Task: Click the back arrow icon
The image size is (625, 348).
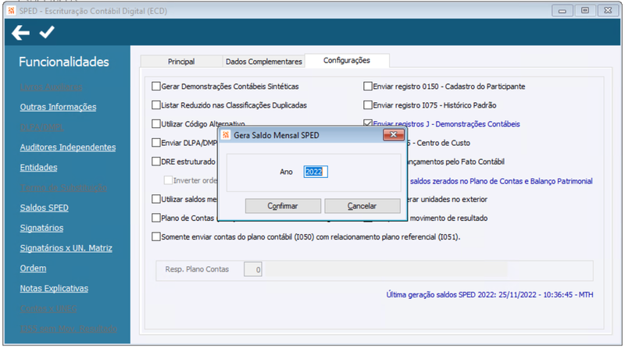Action: pyautogui.click(x=21, y=33)
